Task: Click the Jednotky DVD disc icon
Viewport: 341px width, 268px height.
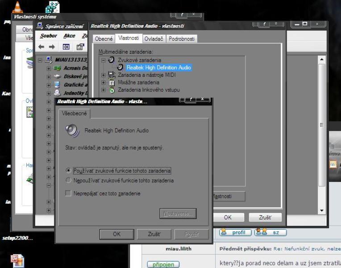Action: click(x=57, y=93)
